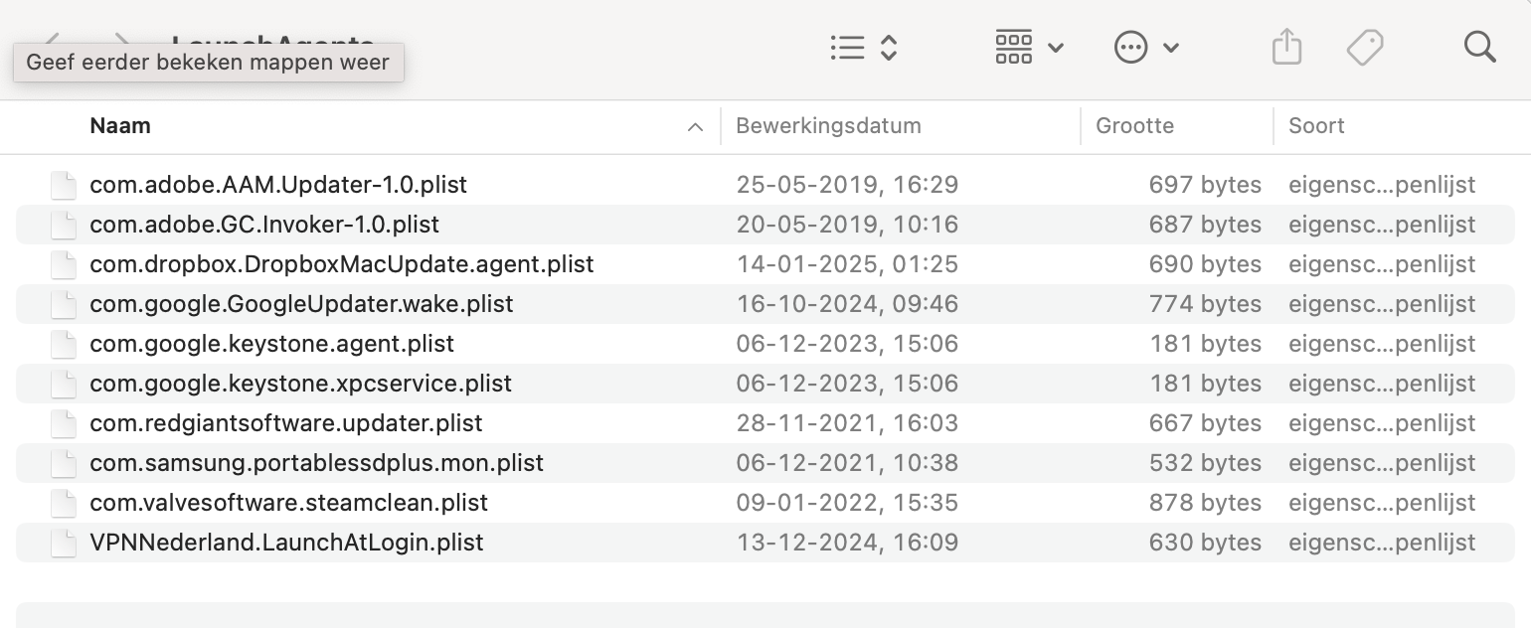Sort by the Bewerkingsdatum column header

pos(828,126)
